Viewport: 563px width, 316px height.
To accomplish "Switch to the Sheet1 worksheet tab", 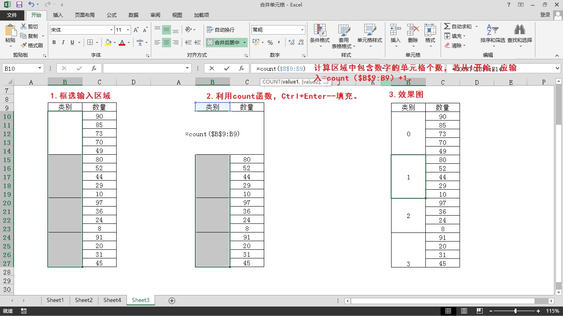I will coord(55,300).
